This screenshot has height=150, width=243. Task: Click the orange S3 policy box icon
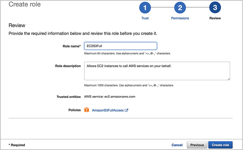pyautogui.click(x=87, y=110)
